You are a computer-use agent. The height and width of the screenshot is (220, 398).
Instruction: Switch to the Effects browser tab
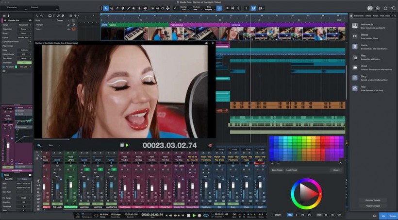[x=367, y=16]
